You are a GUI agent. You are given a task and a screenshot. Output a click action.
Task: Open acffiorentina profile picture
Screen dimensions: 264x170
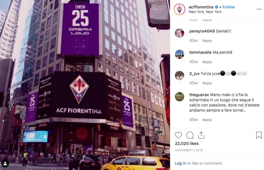[180, 9]
